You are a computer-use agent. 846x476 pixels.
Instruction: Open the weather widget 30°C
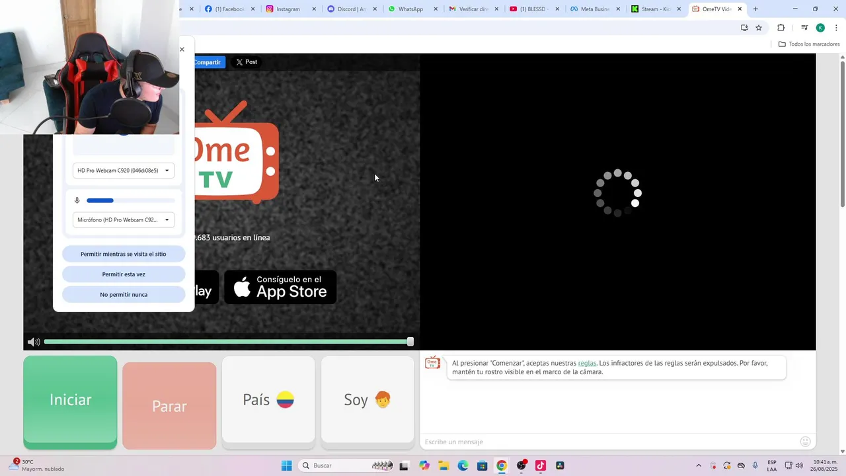(x=36, y=465)
